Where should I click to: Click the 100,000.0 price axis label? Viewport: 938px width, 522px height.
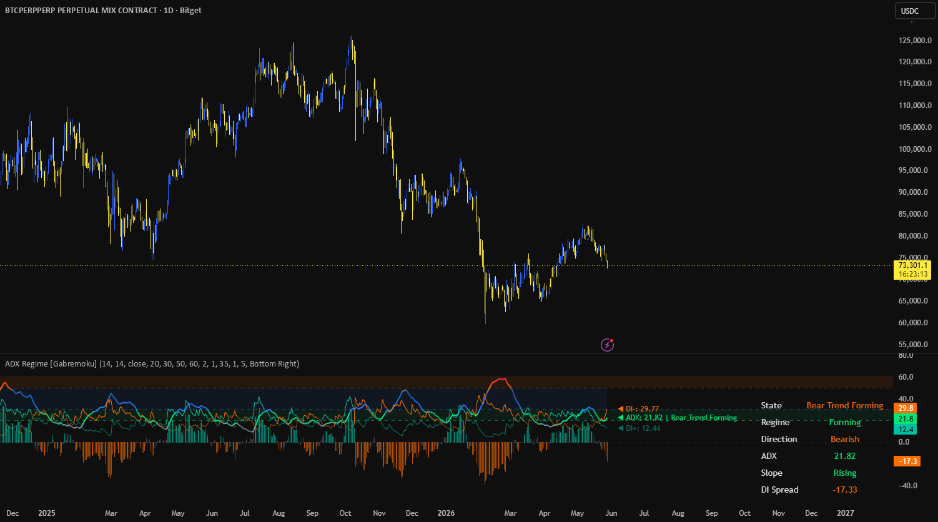tap(915, 149)
